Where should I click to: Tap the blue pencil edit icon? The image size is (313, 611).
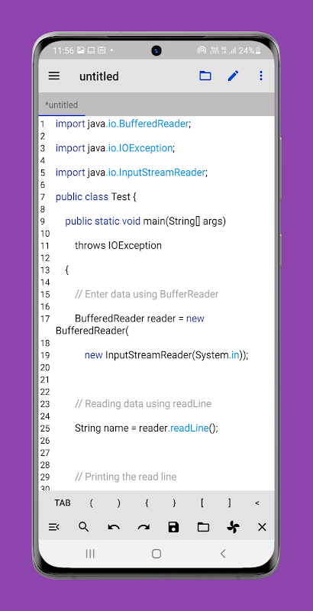[x=233, y=76]
